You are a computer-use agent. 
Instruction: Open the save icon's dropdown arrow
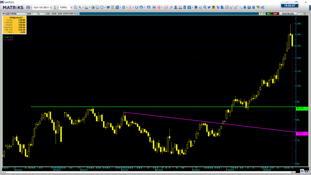coord(31,8)
